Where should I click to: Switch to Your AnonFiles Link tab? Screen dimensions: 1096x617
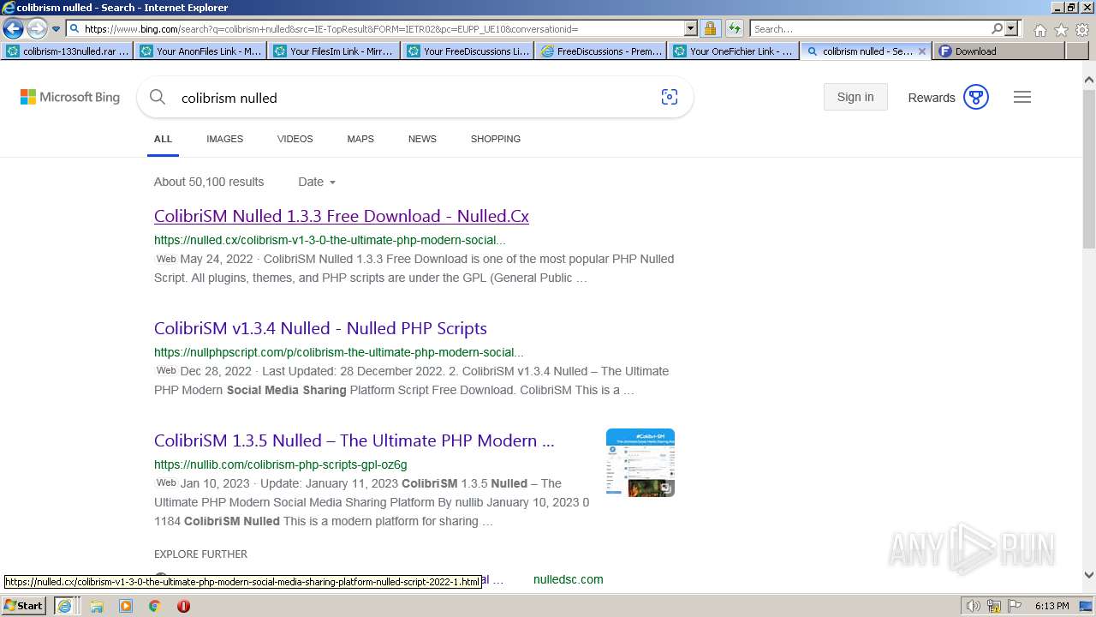(200, 51)
